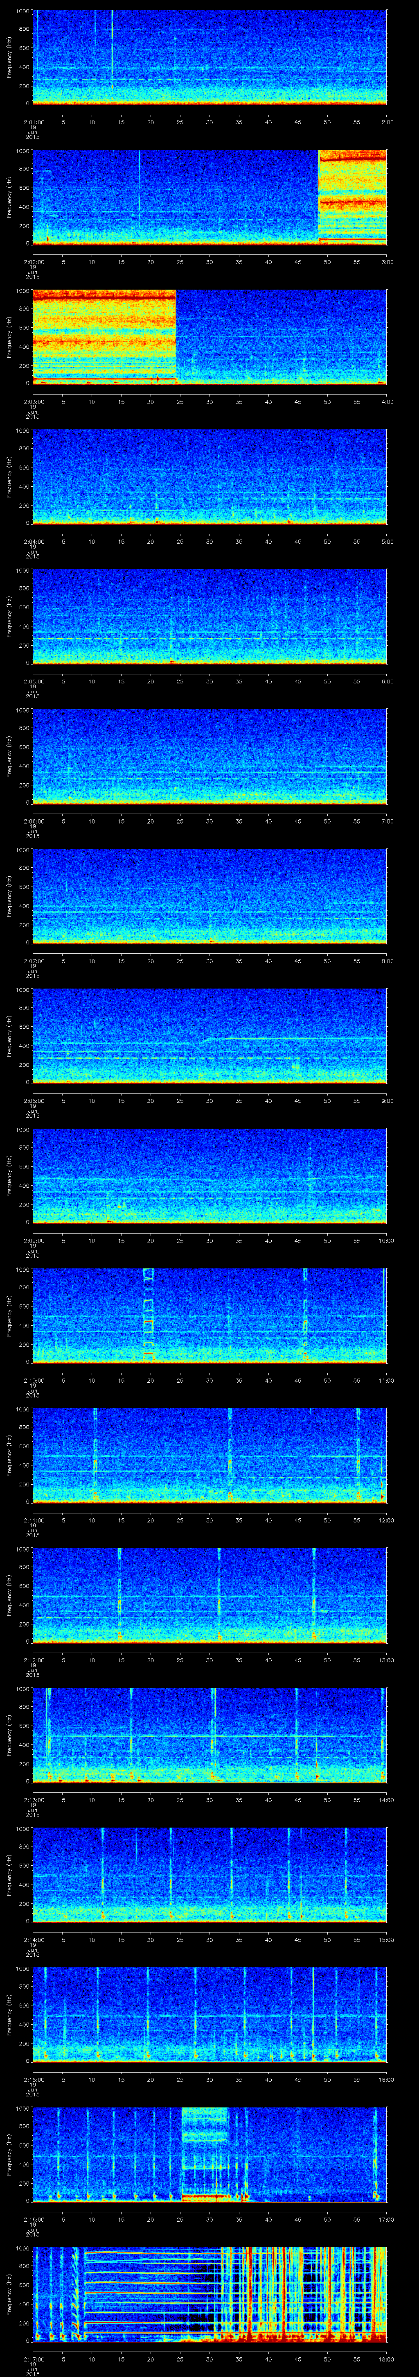Click the '10:00' end time label
419x2377 pixels.
(x=386, y=1239)
